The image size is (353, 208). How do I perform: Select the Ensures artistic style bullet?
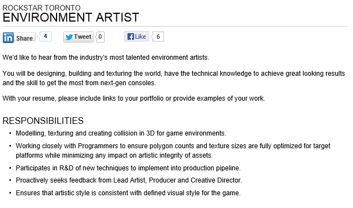point(128,193)
